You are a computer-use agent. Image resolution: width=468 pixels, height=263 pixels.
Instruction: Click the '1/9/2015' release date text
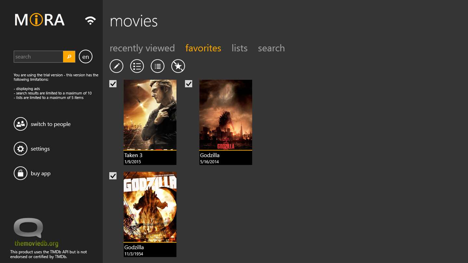point(133,162)
